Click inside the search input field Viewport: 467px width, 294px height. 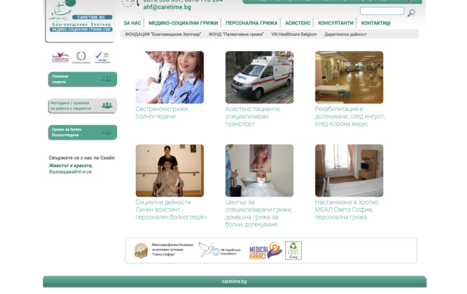(382, 11)
